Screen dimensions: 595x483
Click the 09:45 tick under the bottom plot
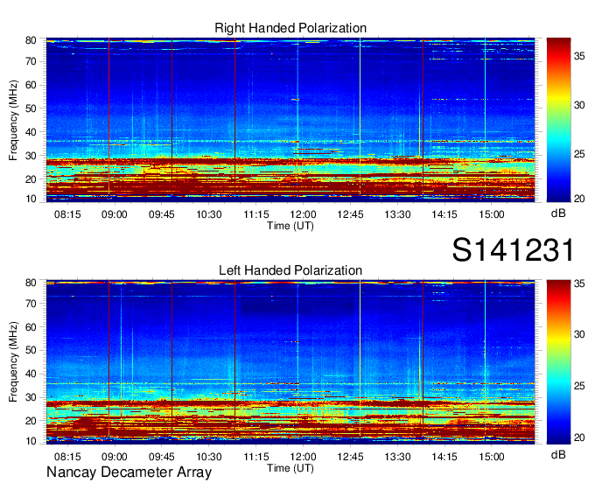point(162,457)
